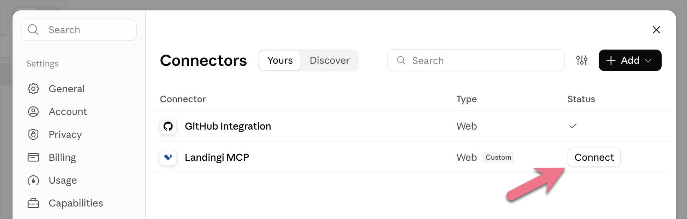
Task: Click the Landingi MCP logo icon
Action: (x=168, y=157)
